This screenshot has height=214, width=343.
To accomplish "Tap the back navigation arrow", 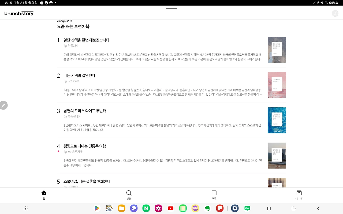I will click(318, 208).
